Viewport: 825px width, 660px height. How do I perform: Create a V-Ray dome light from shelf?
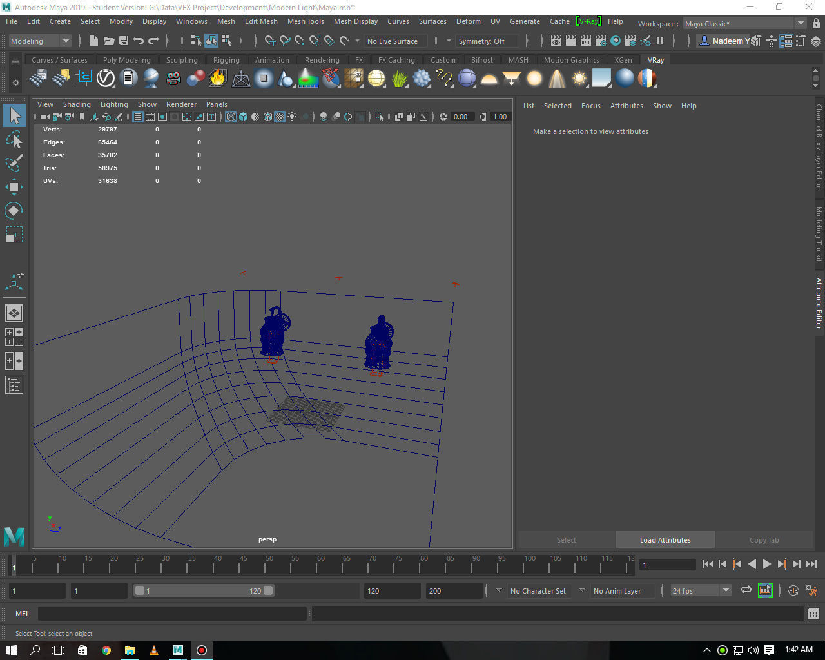click(x=489, y=79)
